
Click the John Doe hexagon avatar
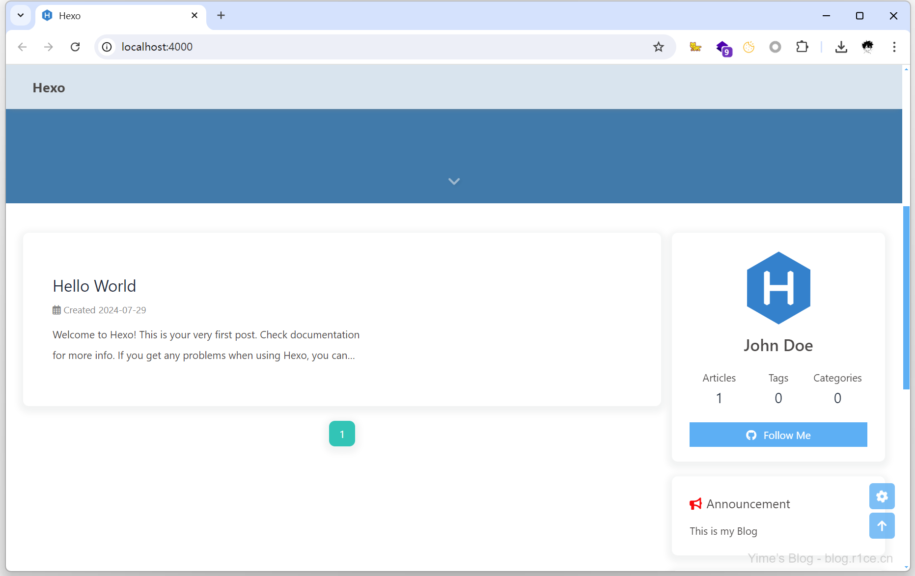[778, 288]
